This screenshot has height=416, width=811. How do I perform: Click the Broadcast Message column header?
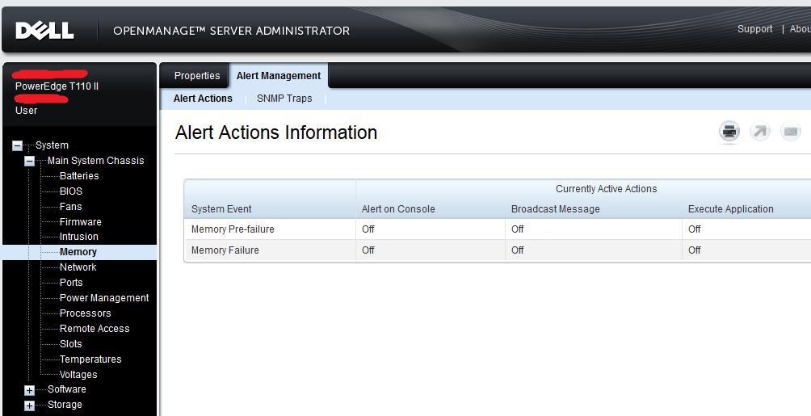556,209
